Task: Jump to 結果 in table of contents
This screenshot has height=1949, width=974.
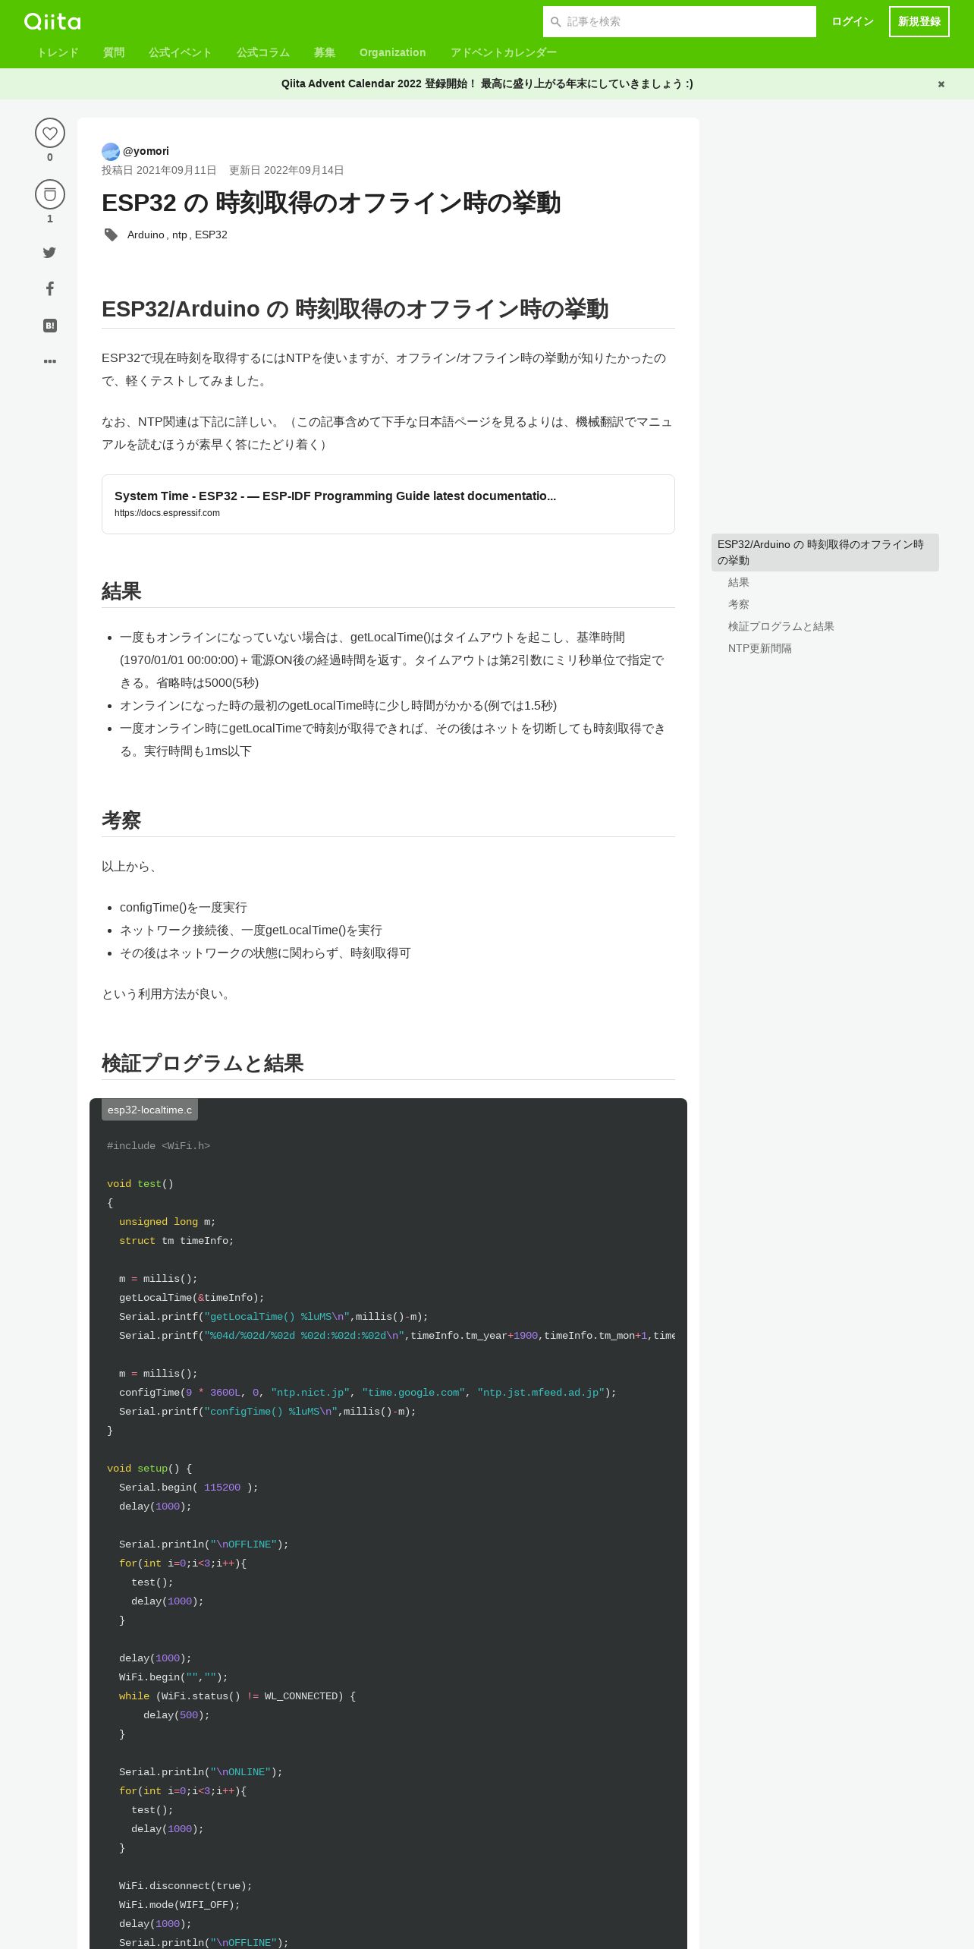Action: [739, 582]
